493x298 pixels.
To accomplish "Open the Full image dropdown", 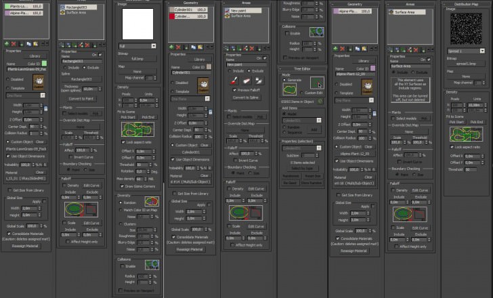I will [x=137, y=46].
